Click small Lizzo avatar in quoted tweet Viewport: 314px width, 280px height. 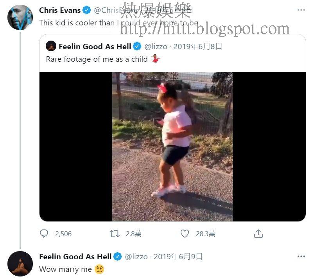pyautogui.click(x=51, y=46)
